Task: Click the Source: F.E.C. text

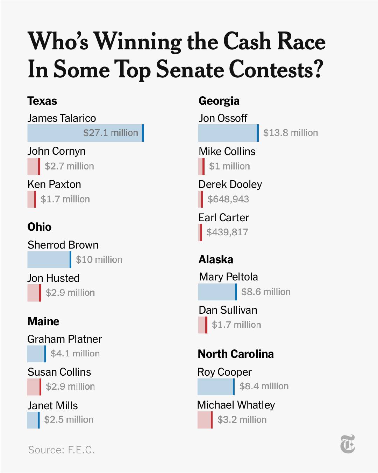Action: coord(61,450)
